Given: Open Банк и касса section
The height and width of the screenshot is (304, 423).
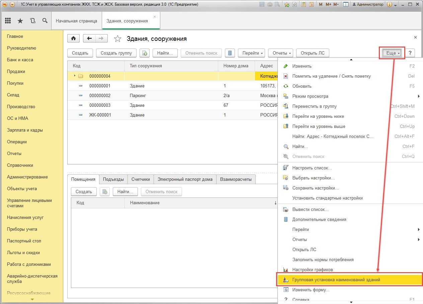Looking at the screenshot, I should [x=20, y=60].
